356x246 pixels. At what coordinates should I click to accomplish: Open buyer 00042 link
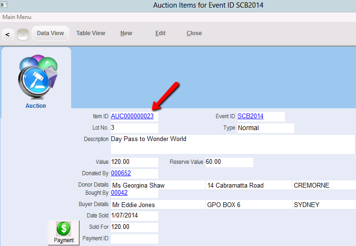coord(119,193)
